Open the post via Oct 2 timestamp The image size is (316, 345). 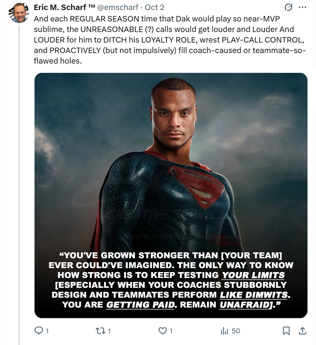click(x=155, y=8)
